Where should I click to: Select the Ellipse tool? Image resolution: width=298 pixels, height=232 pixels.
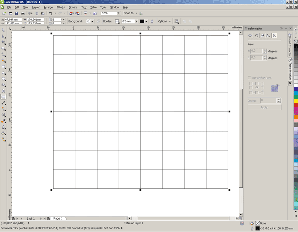point(3,73)
